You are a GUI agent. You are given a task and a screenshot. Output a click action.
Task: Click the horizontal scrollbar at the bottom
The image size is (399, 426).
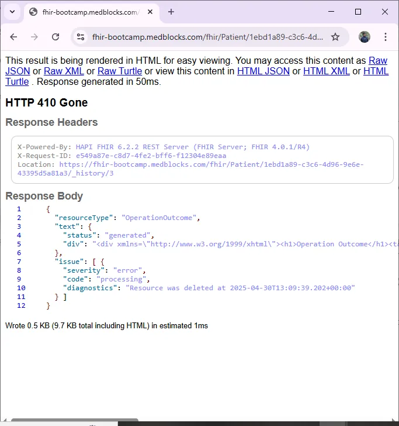pos(75,420)
